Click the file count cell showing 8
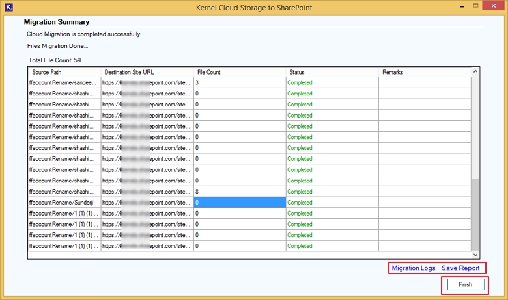 [x=240, y=192]
